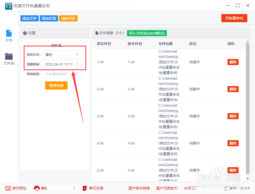Delete the 2.txt row

point(233,89)
